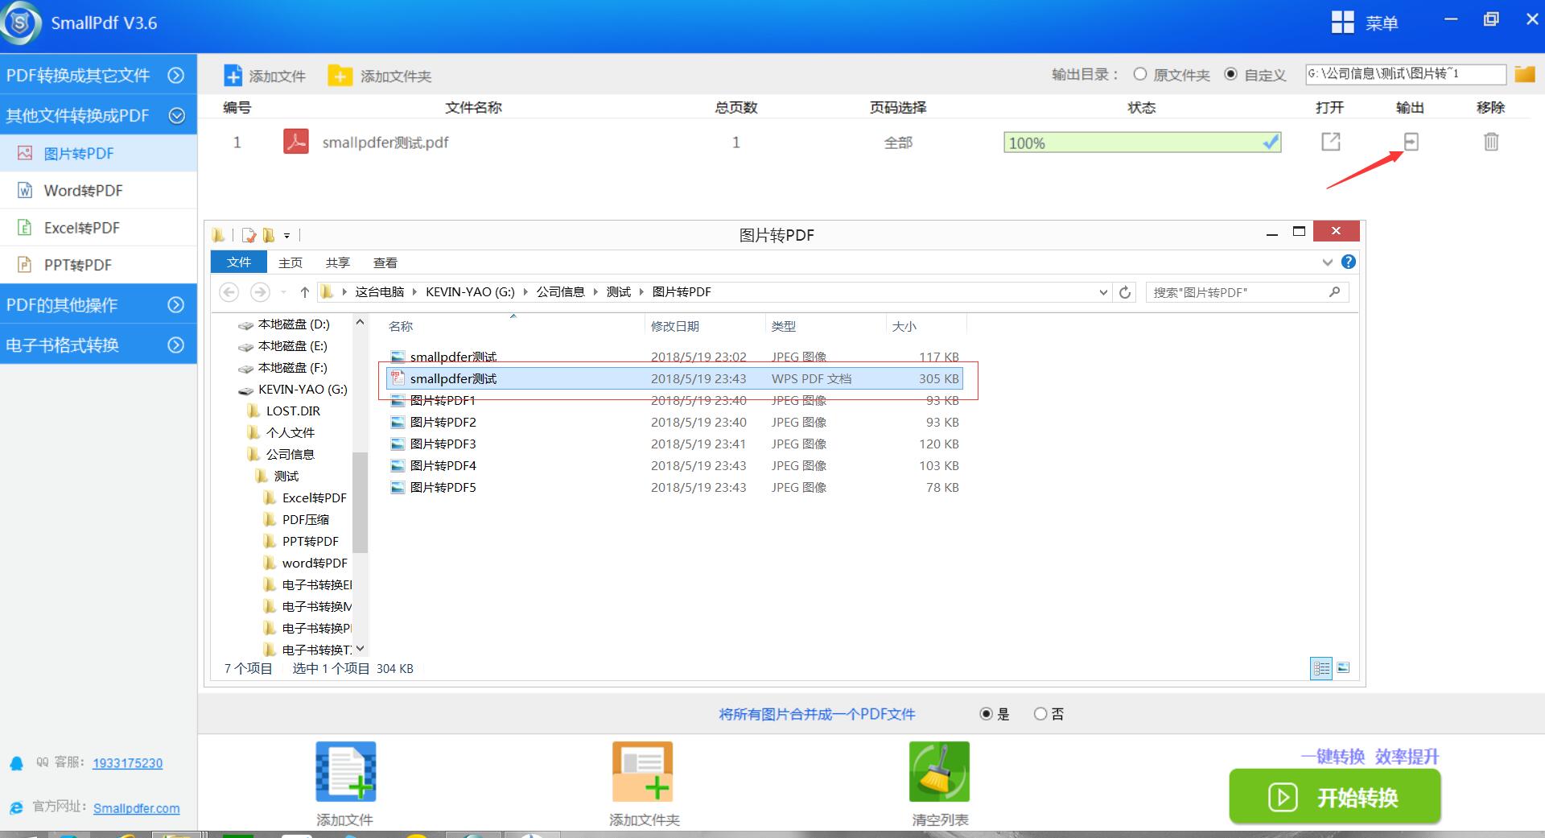The height and width of the screenshot is (838, 1545).
Task: Click the output directory path field
Action: (x=1405, y=74)
